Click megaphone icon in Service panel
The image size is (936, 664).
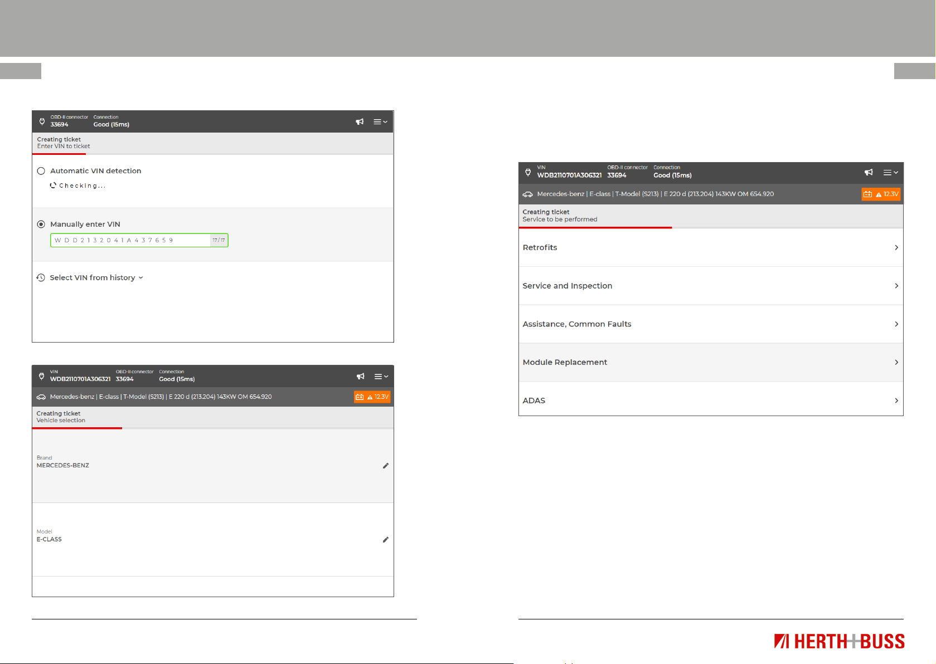point(869,173)
